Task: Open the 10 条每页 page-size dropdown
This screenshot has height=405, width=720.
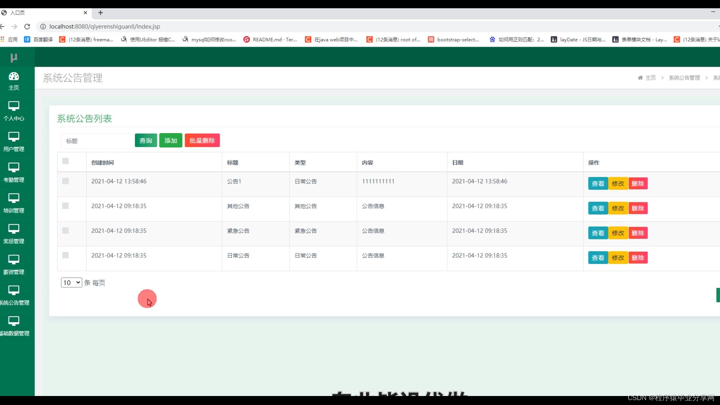Action: [x=71, y=282]
